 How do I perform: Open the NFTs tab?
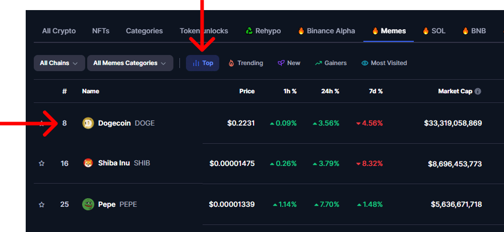point(101,31)
